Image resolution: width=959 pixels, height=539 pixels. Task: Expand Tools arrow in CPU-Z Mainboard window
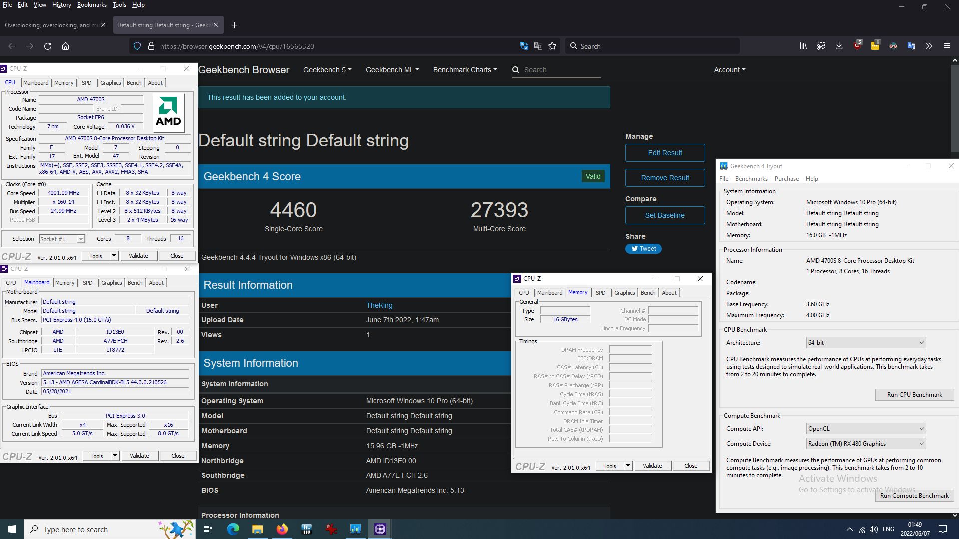click(115, 456)
